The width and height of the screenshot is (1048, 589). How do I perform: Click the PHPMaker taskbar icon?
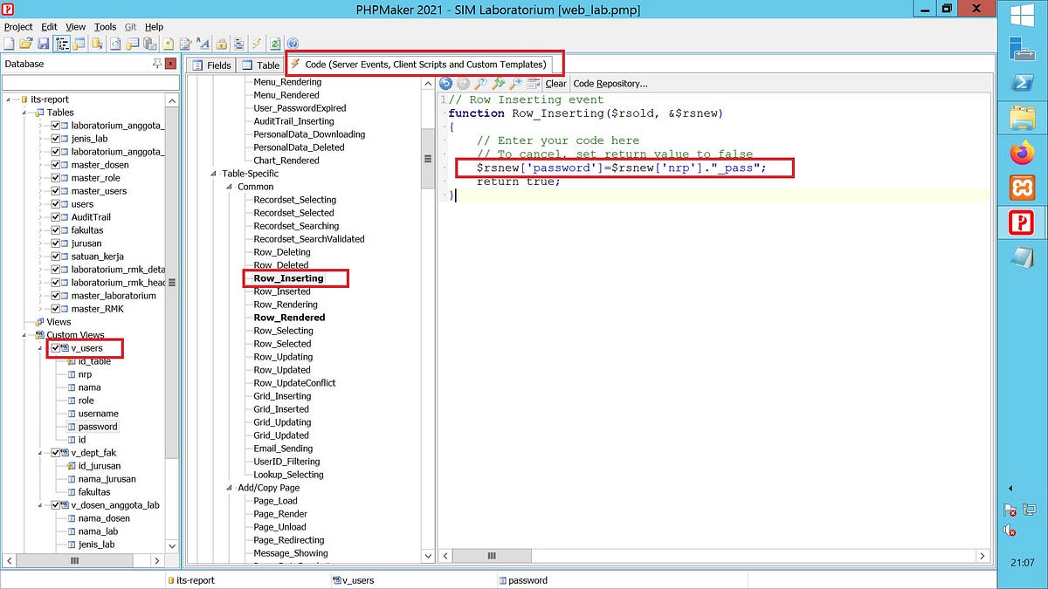[x=1022, y=223]
